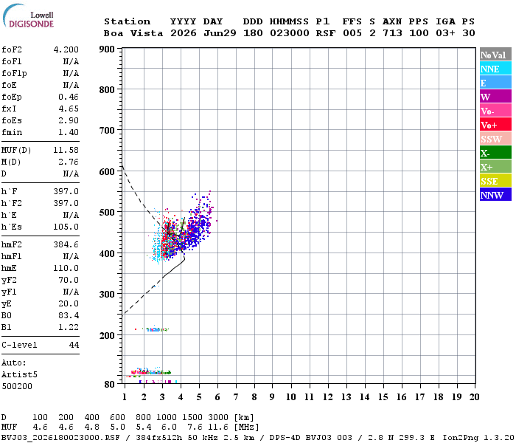Select the X+ light green swatch
Image resolution: width=516 pixels, height=443 pixels.
pyautogui.click(x=495, y=166)
